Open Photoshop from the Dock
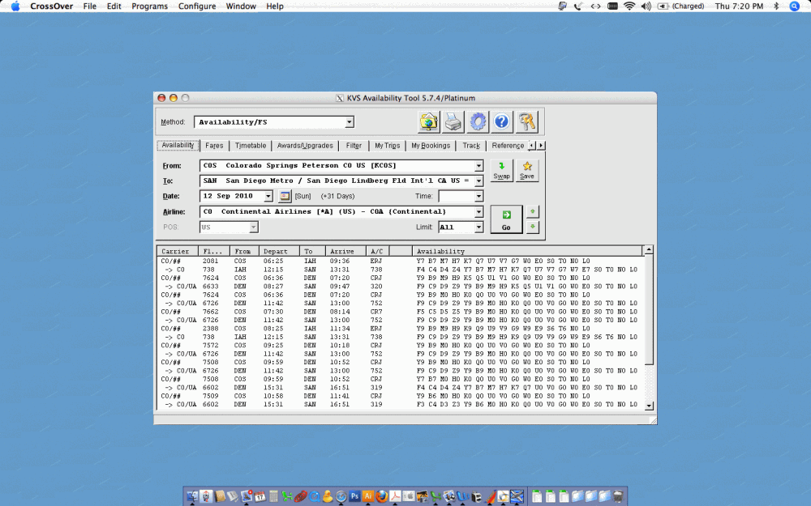 coord(355,496)
